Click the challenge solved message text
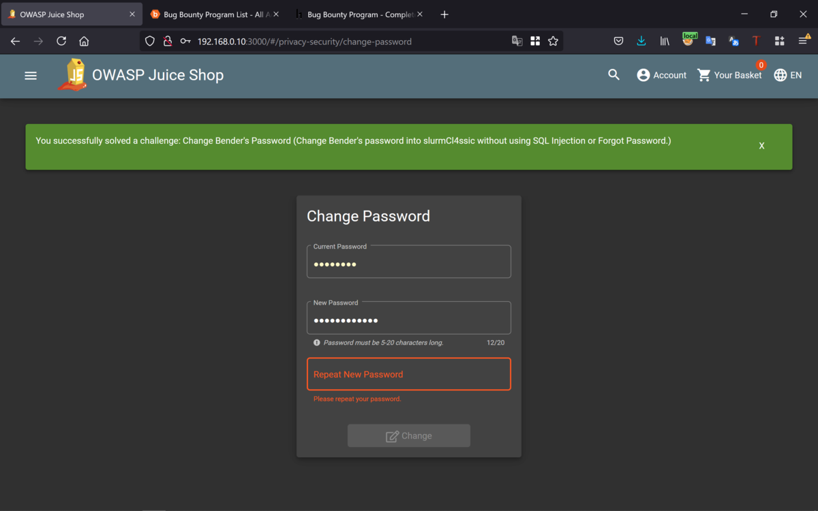The width and height of the screenshot is (818, 511). click(x=353, y=141)
